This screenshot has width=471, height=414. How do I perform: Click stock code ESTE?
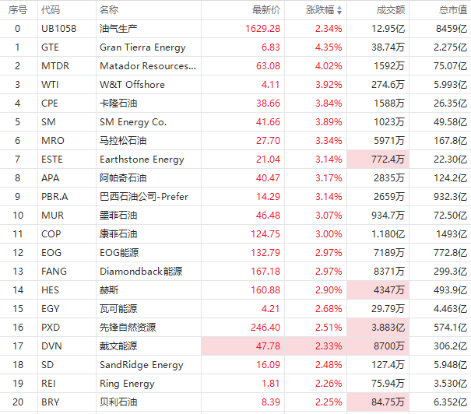(52, 160)
